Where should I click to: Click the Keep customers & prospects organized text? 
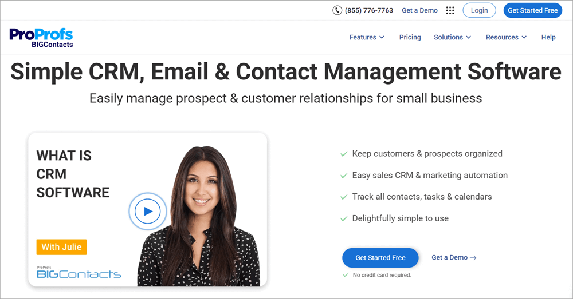click(427, 154)
